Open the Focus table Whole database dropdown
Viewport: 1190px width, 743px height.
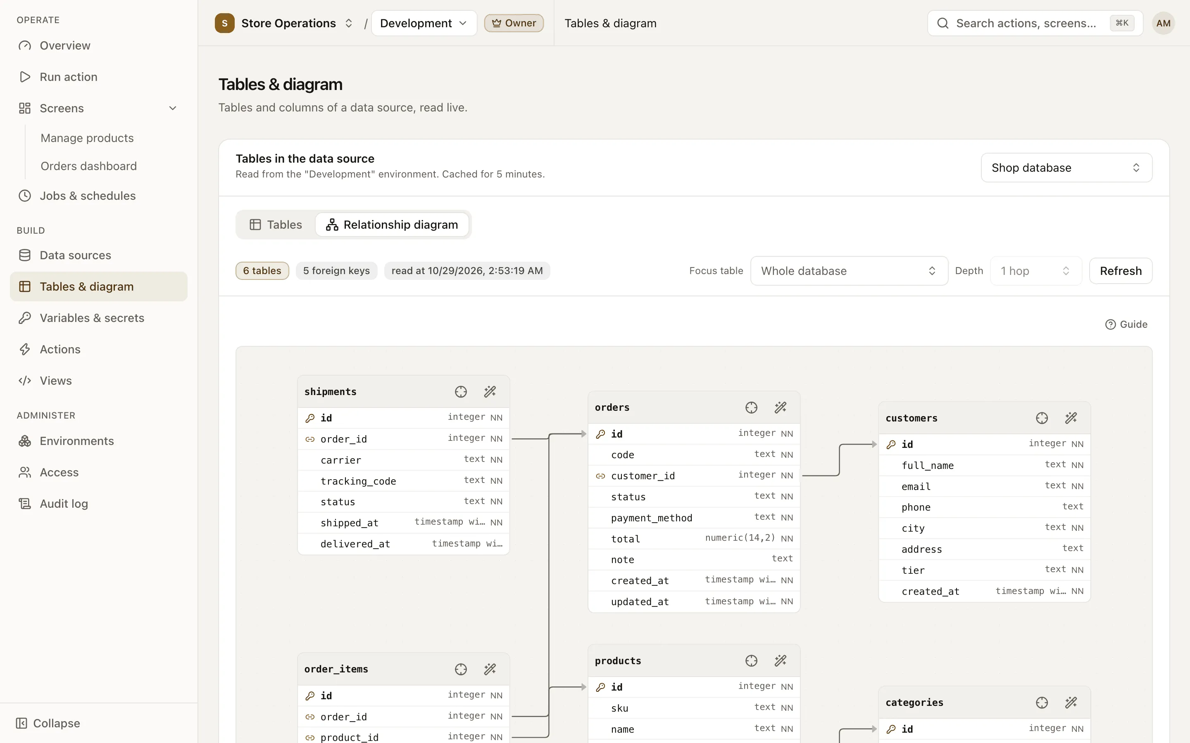[x=849, y=271]
